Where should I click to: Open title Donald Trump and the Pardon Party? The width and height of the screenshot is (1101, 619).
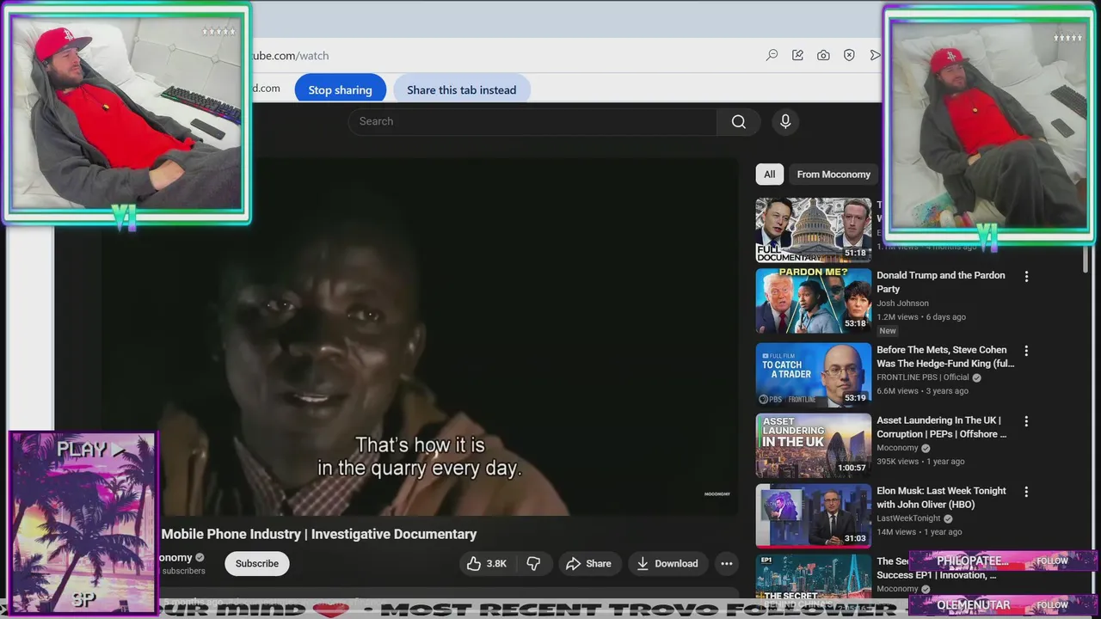941,282
